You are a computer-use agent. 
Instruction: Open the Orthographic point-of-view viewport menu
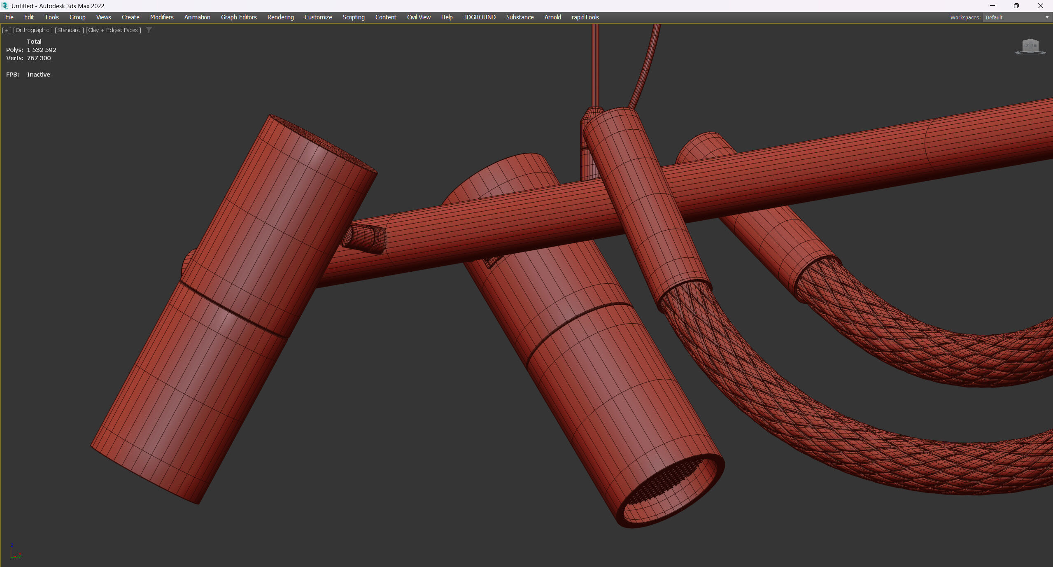pos(33,30)
